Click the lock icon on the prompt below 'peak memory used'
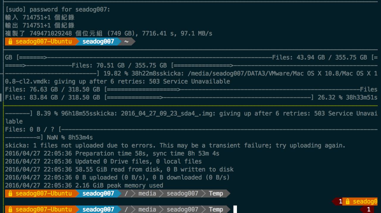Image resolution: width=381 pixels, height=213 pixels. (10, 193)
